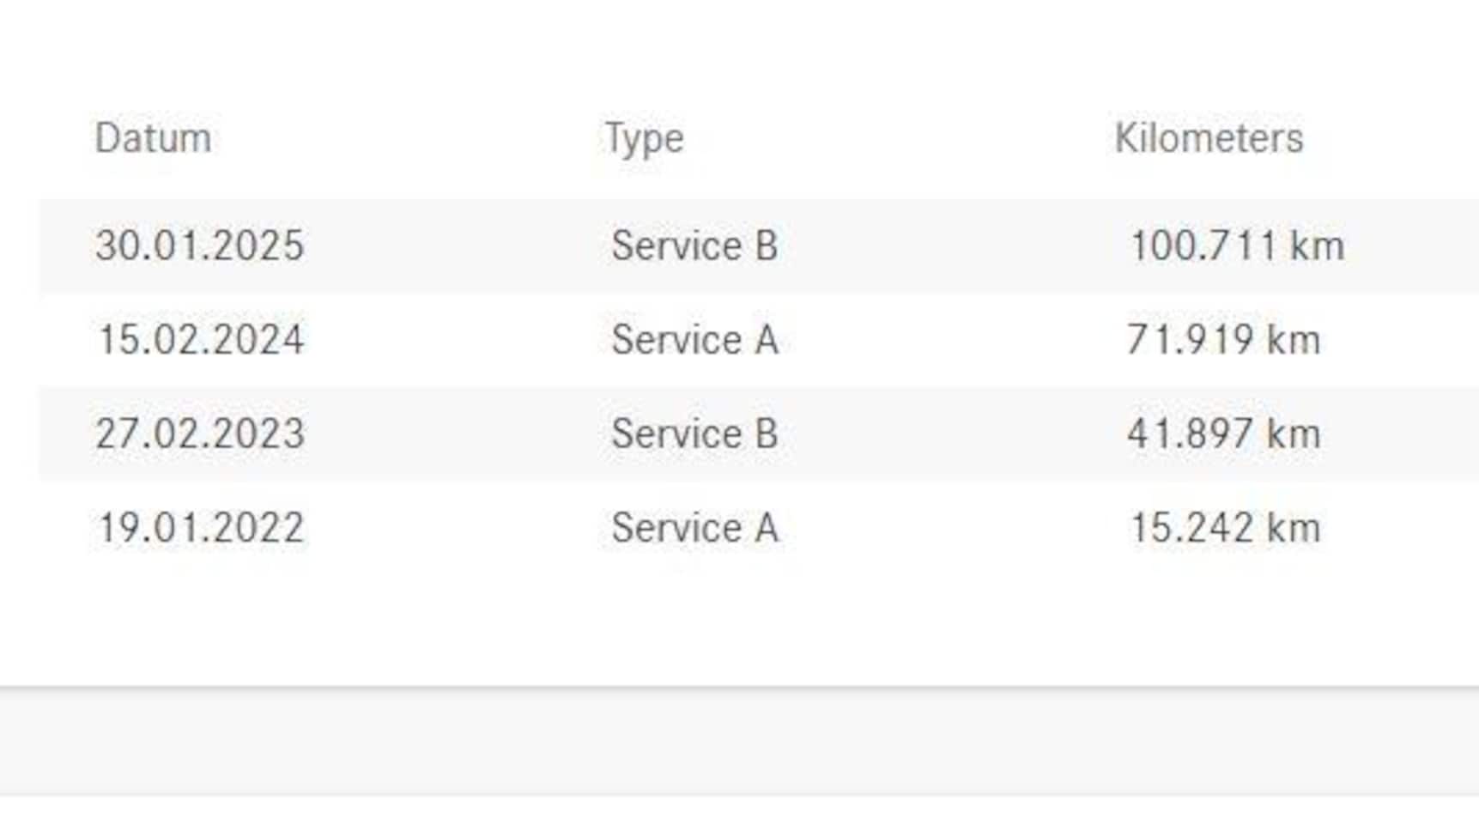
Task: Click the 71.919 km mileage value
Action: 1223,340
